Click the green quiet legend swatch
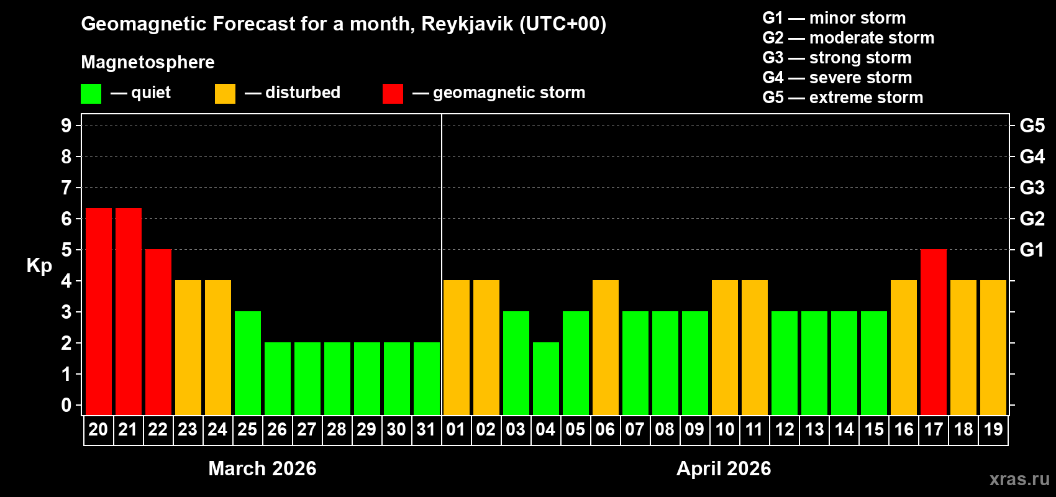The height and width of the screenshot is (497, 1056). [91, 94]
